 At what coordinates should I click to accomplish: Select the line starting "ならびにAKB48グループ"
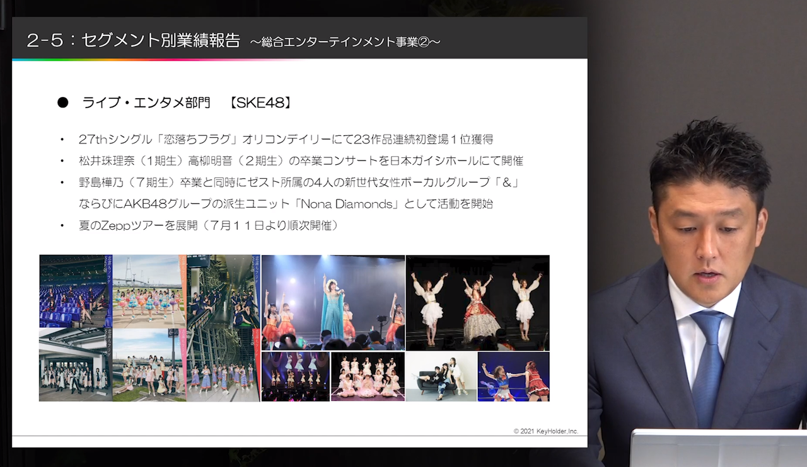tap(285, 203)
